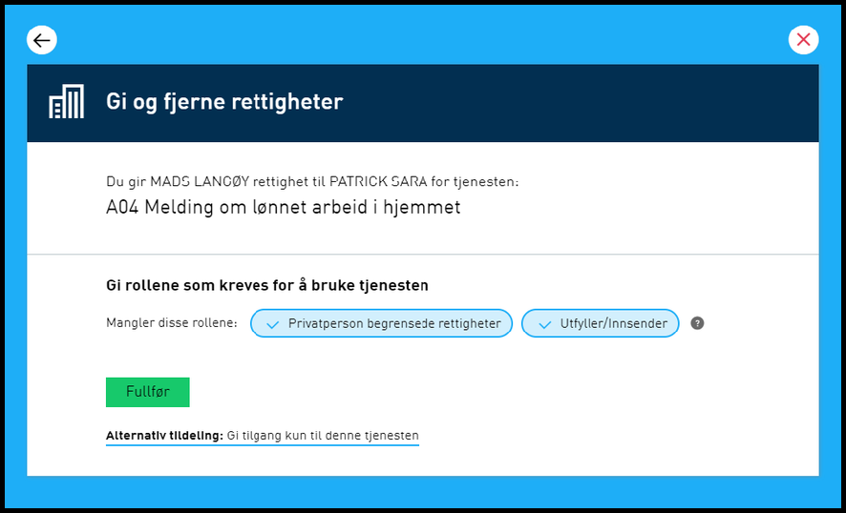Click the building icon in the header
This screenshot has height=513, width=846.
(x=67, y=101)
